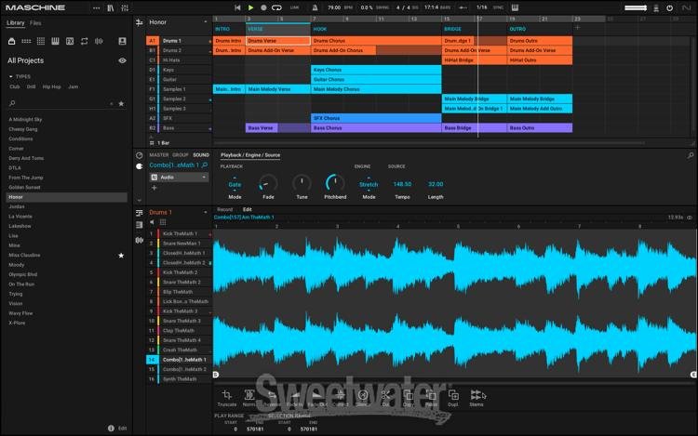
Task: Toggle the metronome icon
Action: (315, 7)
